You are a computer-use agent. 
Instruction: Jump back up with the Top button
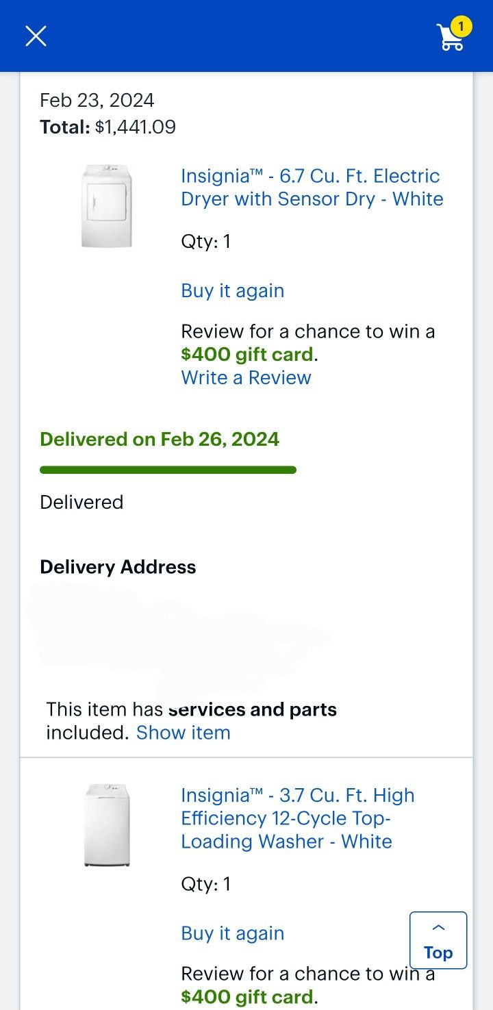[438, 940]
